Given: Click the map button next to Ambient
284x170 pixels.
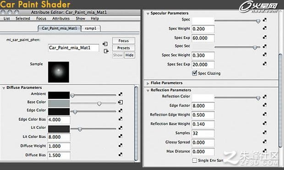Looking at the screenshot, I should tap(120, 94).
